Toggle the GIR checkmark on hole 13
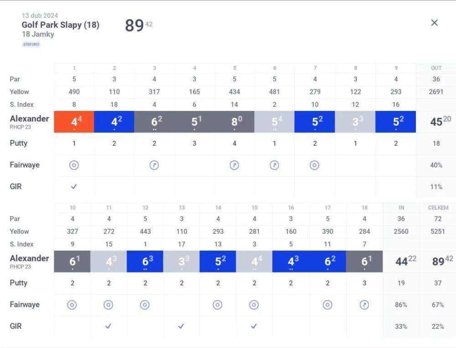 tap(181, 326)
